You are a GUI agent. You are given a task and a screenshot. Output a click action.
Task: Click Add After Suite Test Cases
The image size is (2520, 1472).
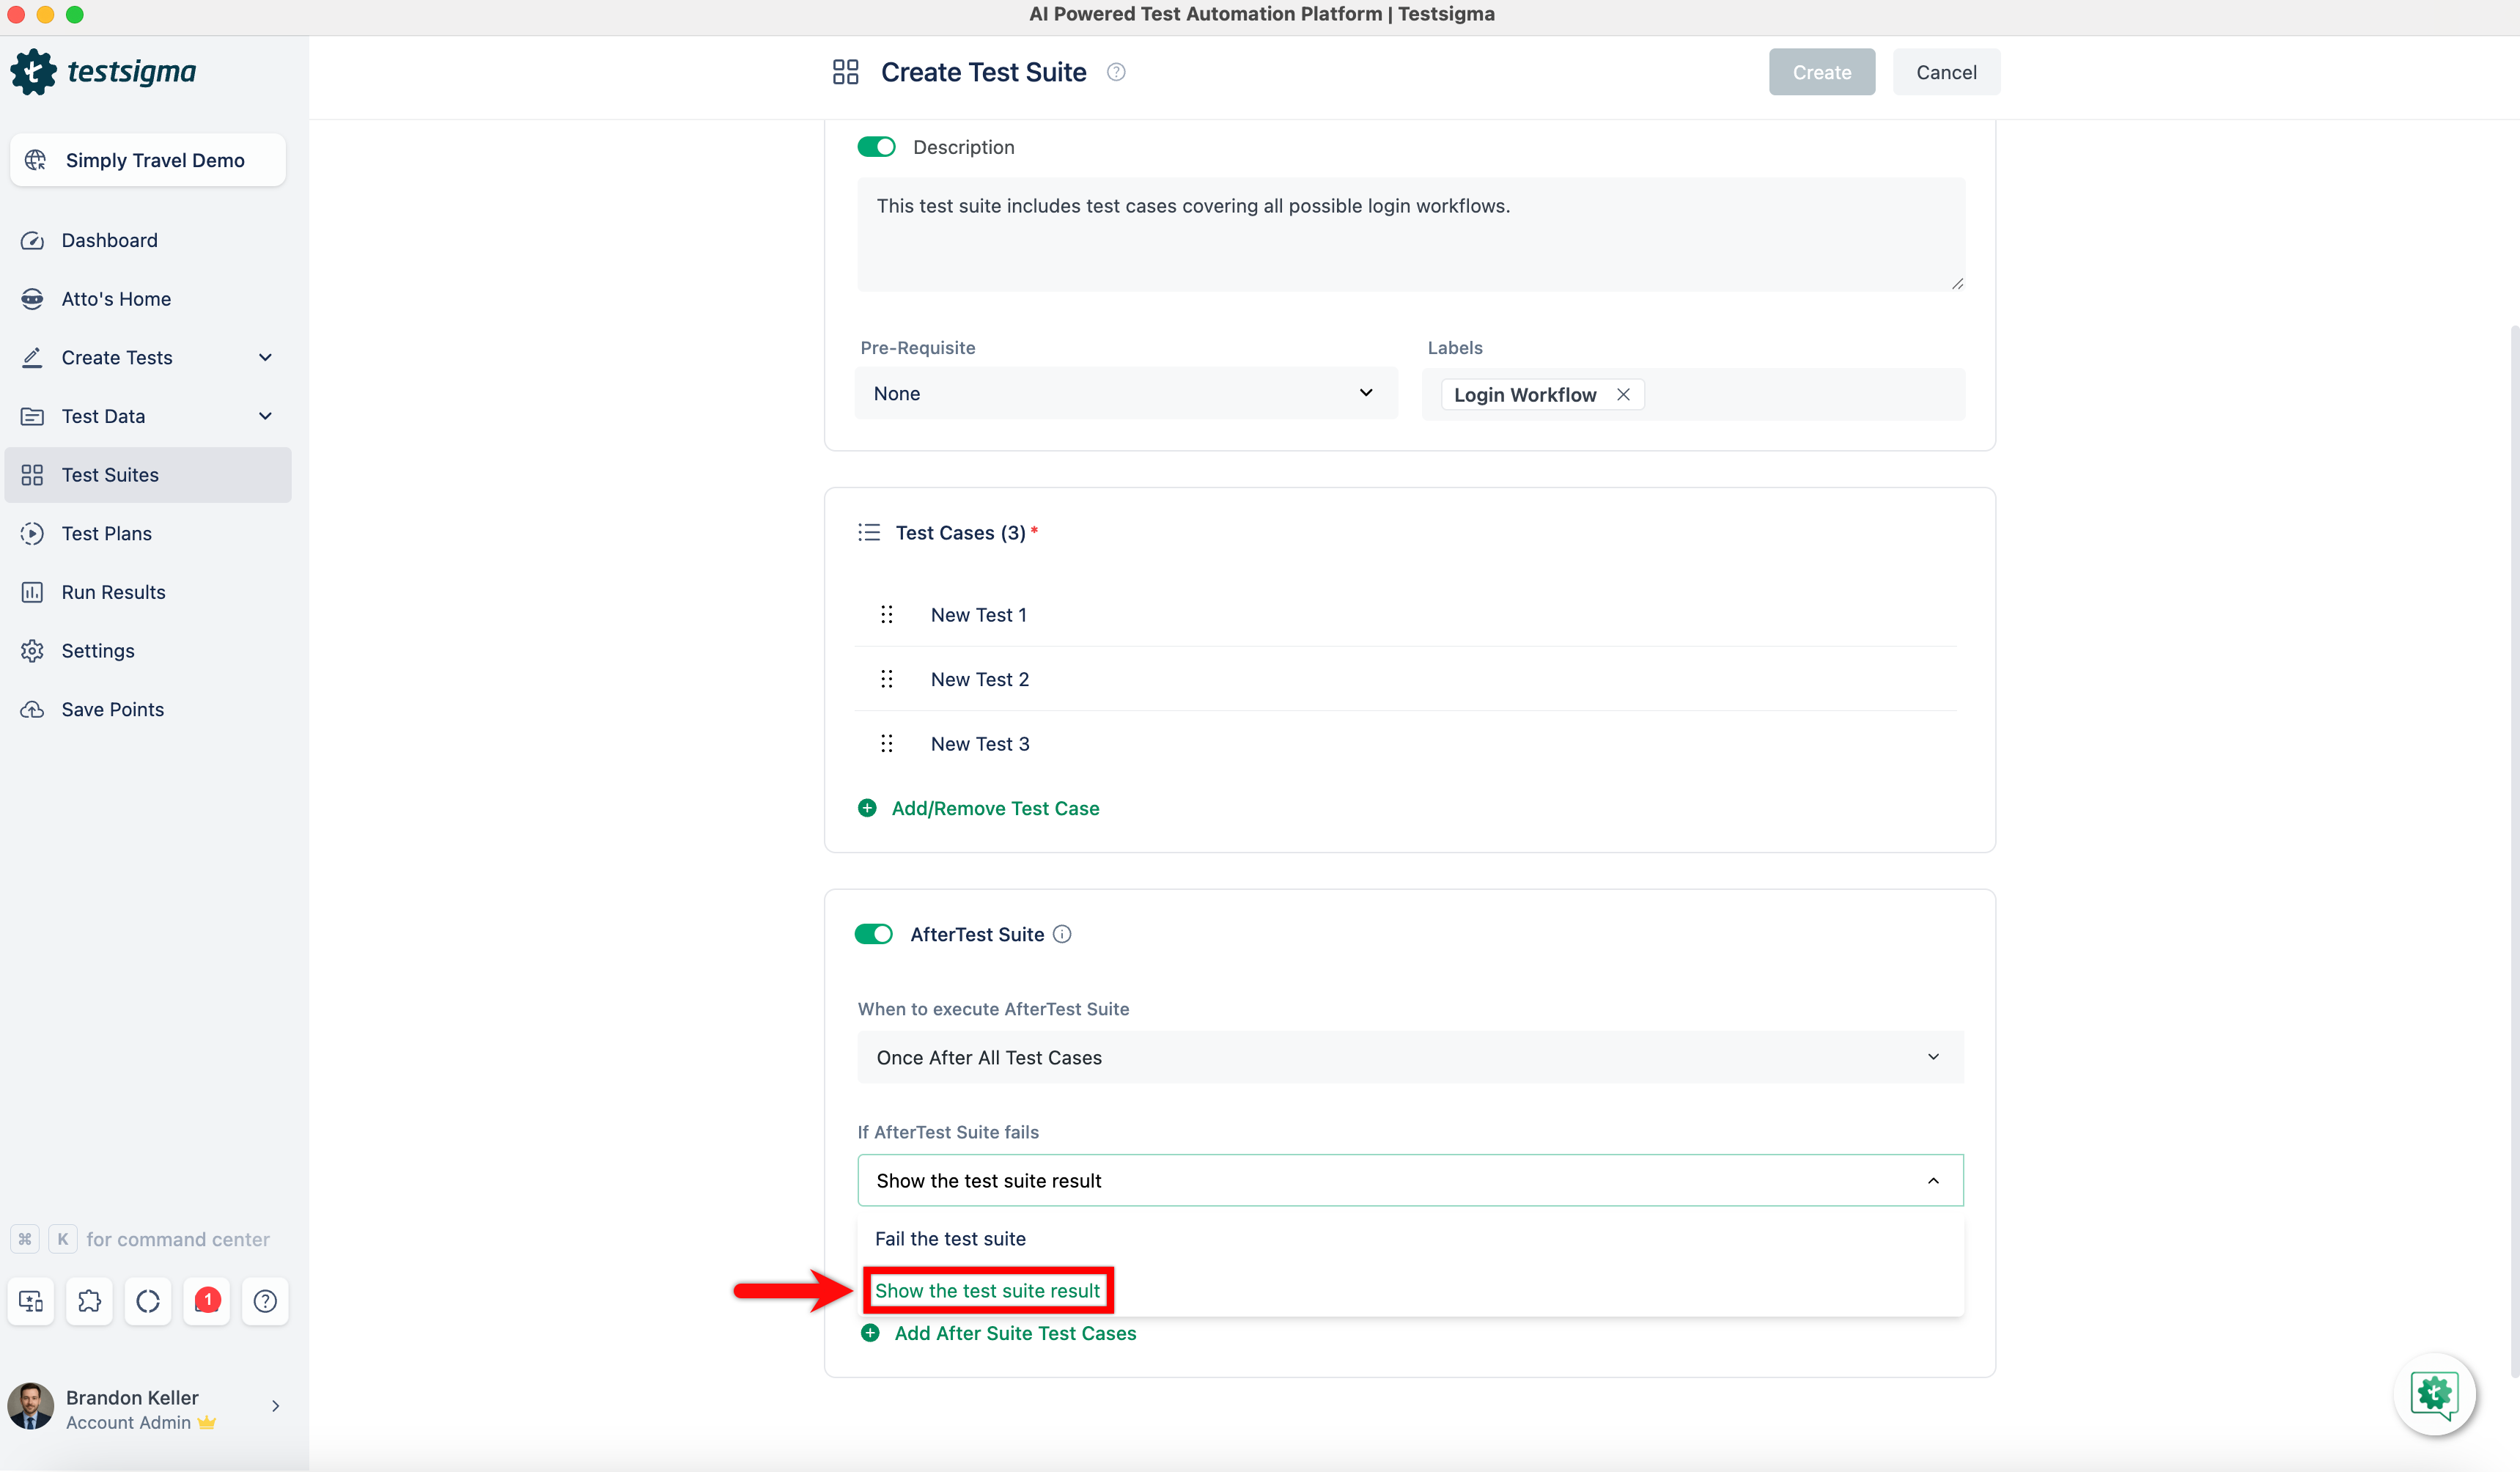point(1014,1333)
